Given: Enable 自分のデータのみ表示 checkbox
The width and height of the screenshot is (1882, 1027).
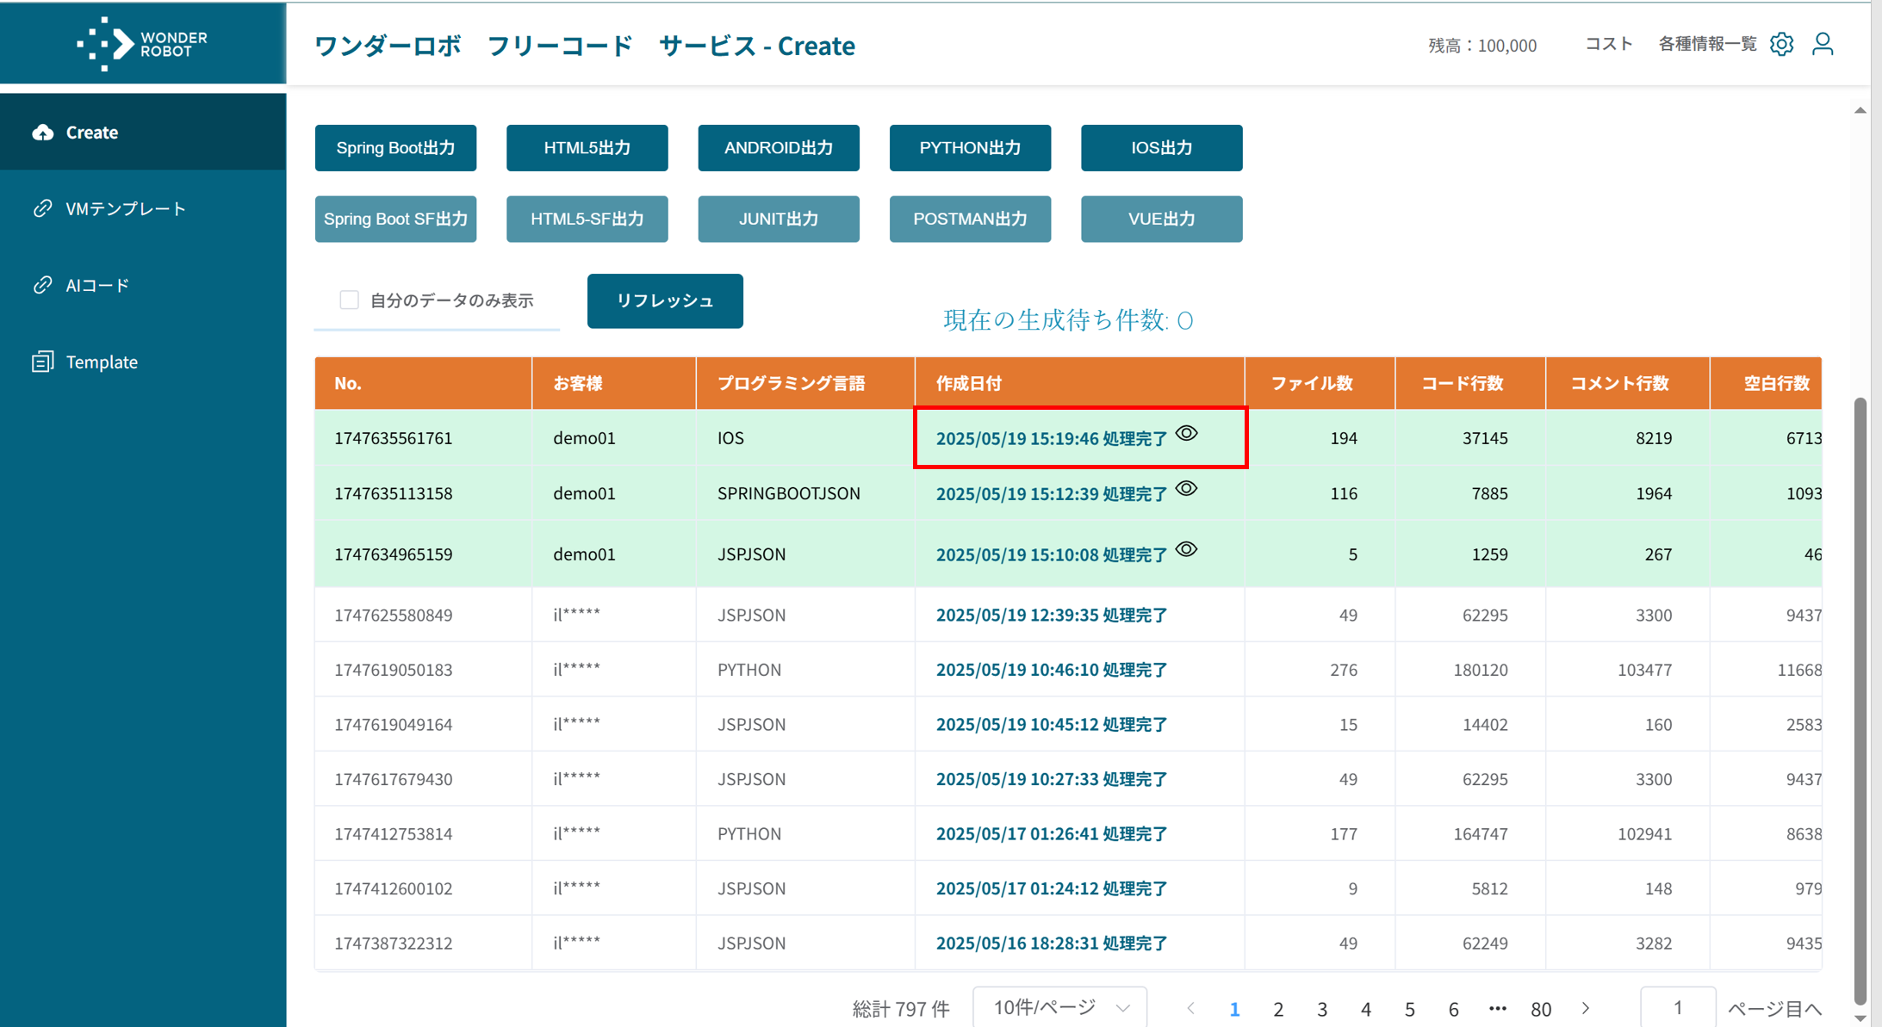Looking at the screenshot, I should point(349,300).
